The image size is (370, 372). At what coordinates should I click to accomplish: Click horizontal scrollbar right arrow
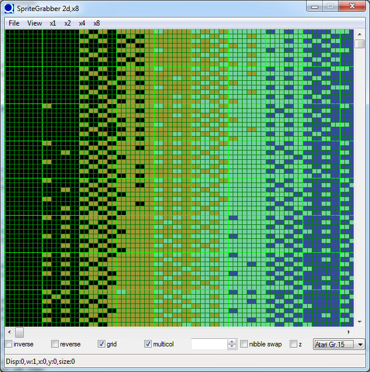point(349,332)
